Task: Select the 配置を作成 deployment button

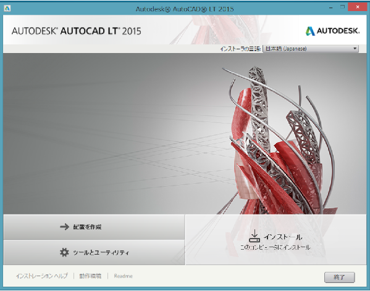Action: click(x=94, y=227)
